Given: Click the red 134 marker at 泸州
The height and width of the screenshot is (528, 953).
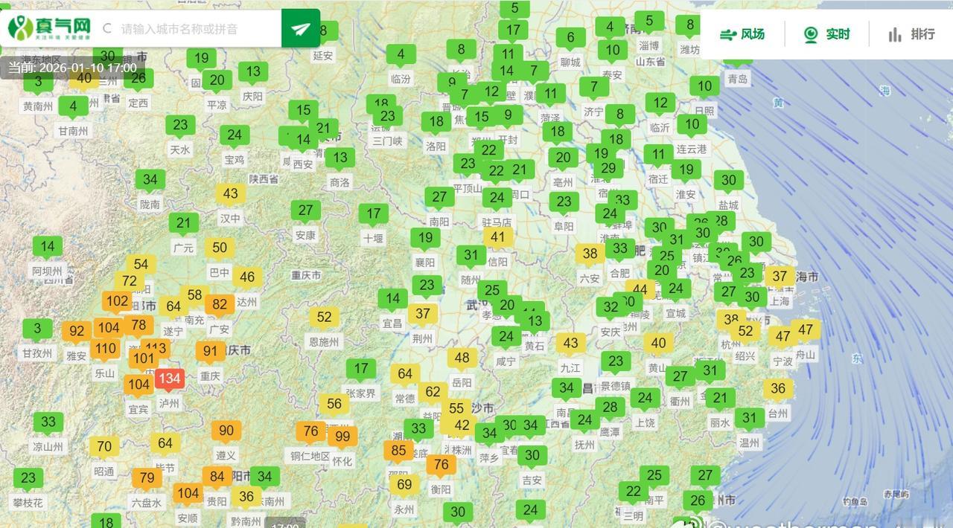Looking at the screenshot, I should pyautogui.click(x=169, y=380).
